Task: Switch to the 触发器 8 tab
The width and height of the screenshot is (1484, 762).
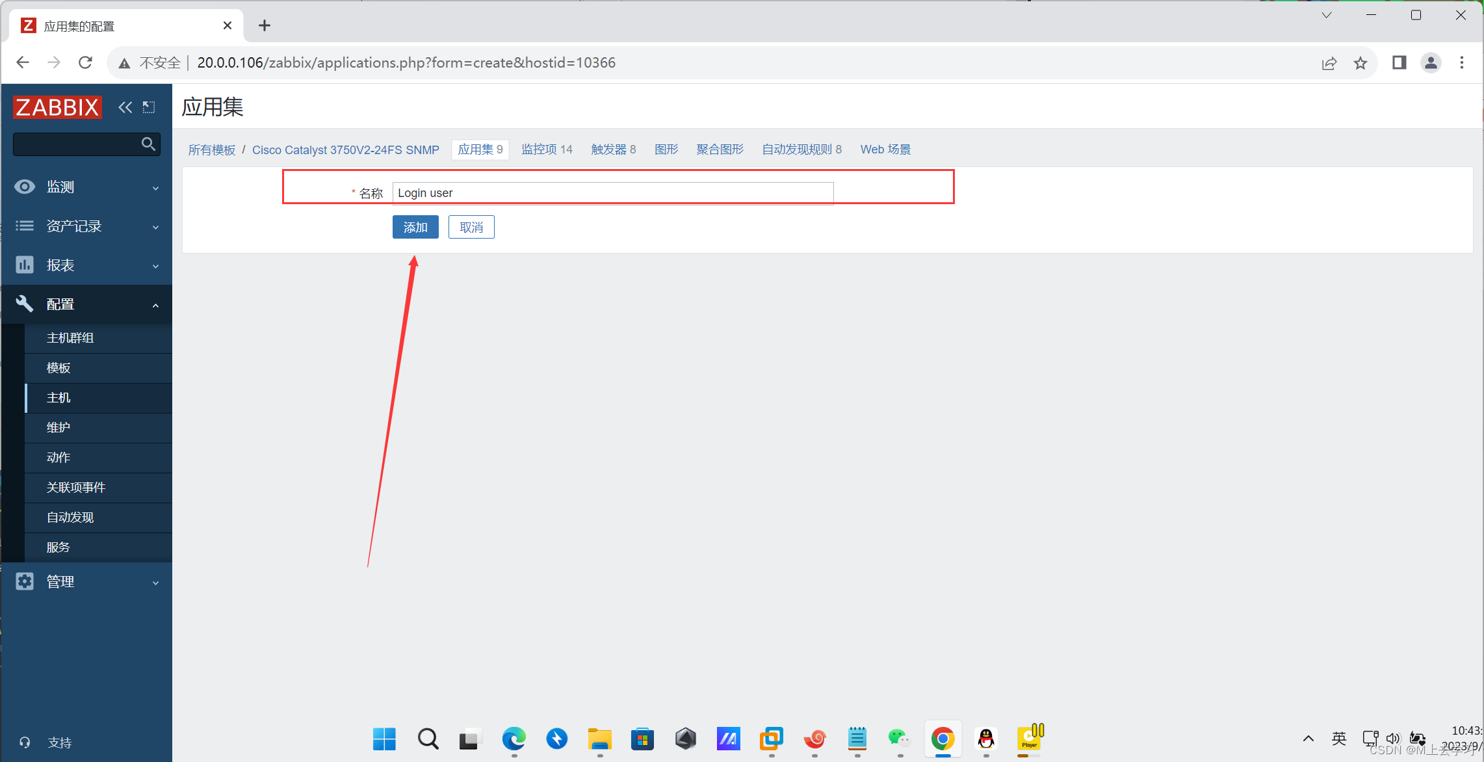Action: pos(614,150)
